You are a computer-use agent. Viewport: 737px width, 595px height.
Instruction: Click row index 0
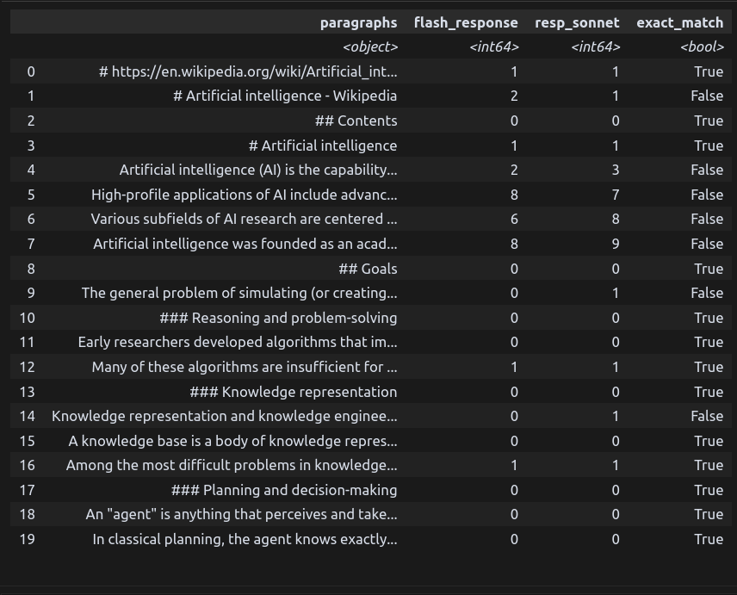click(31, 71)
